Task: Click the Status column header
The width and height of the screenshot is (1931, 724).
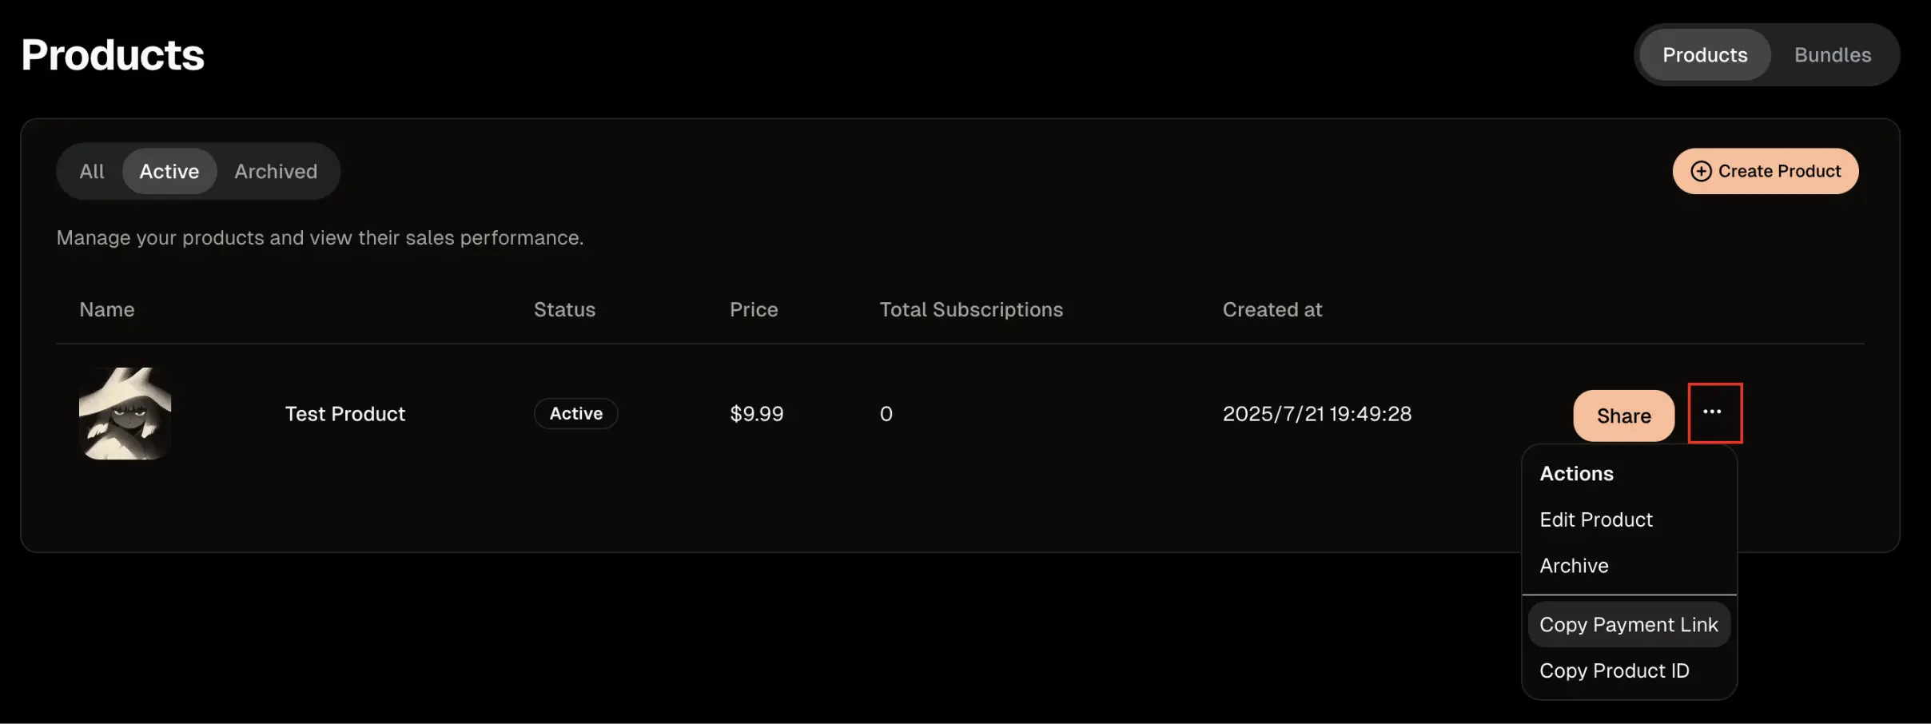Action: click(564, 309)
